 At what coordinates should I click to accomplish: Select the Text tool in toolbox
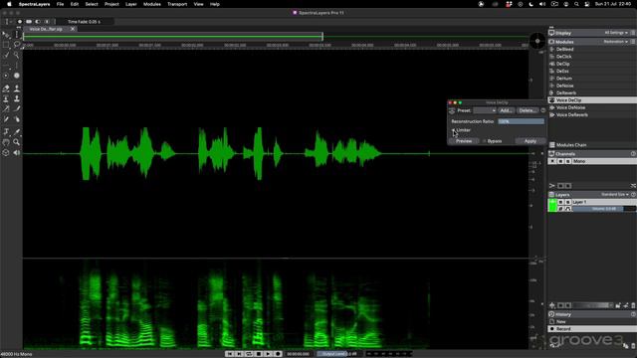point(6,131)
